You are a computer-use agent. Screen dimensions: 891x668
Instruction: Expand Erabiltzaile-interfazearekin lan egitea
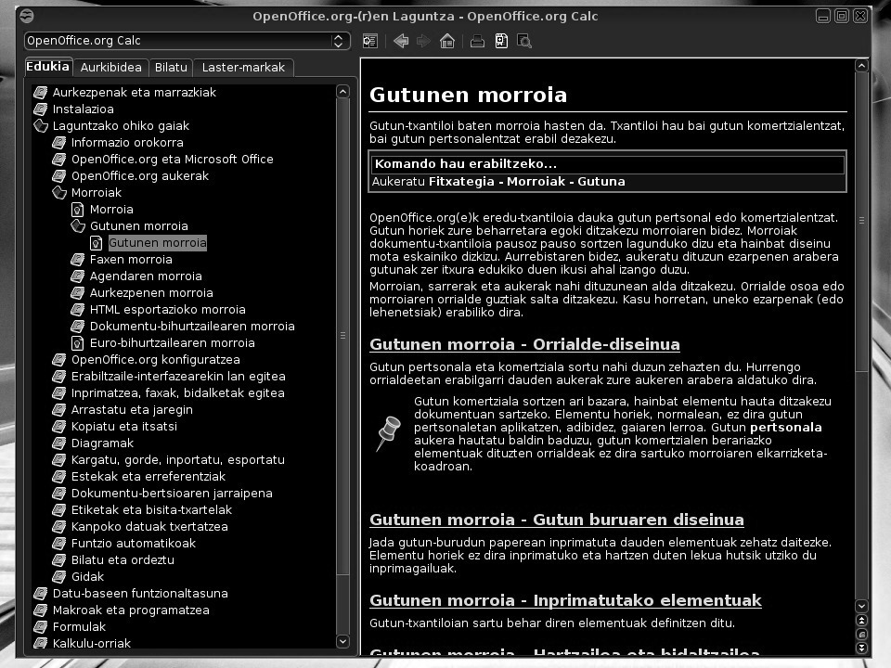[169, 377]
